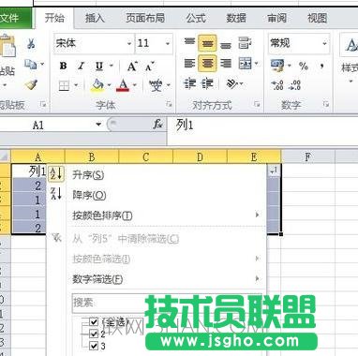Select column C header
Viewport: 358px width, 356px height.
coord(146,156)
